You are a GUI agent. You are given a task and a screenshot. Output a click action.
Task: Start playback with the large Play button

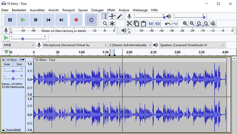click(x=23, y=20)
